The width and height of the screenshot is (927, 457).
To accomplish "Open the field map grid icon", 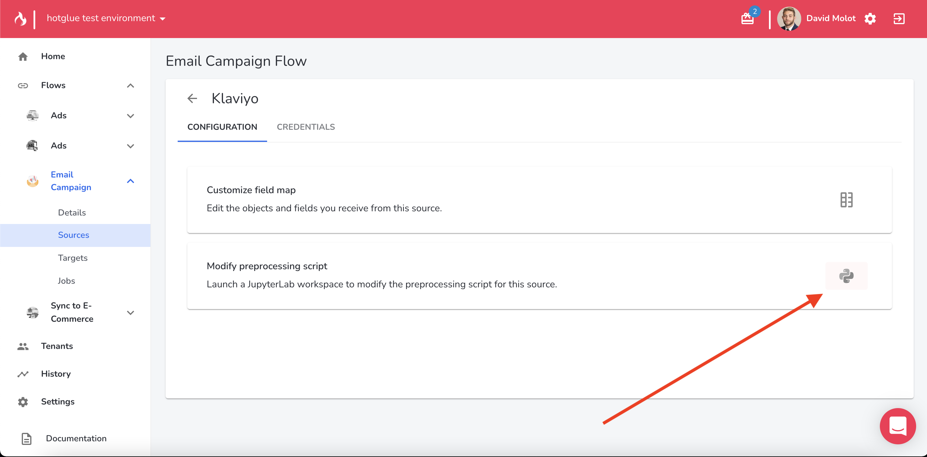I will pyautogui.click(x=846, y=200).
